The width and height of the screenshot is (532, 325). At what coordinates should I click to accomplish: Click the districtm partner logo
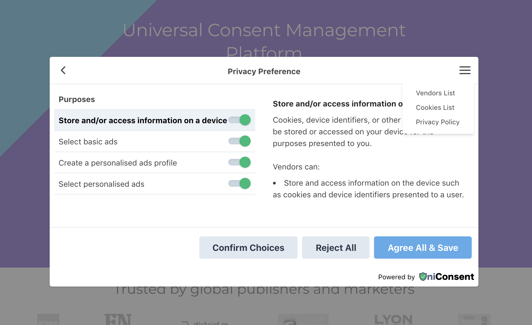(x=205, y=323)
